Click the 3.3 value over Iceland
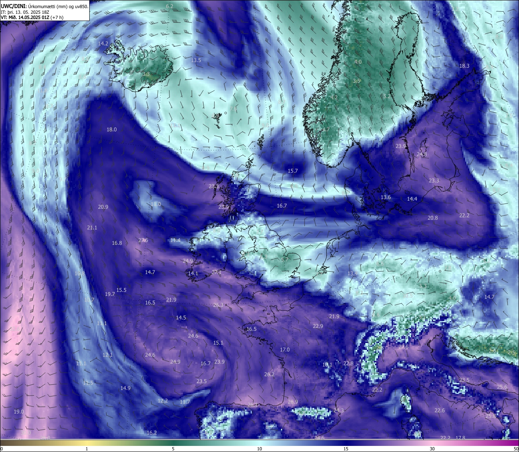Screen dimensions: 519x452 coord(146,74)
